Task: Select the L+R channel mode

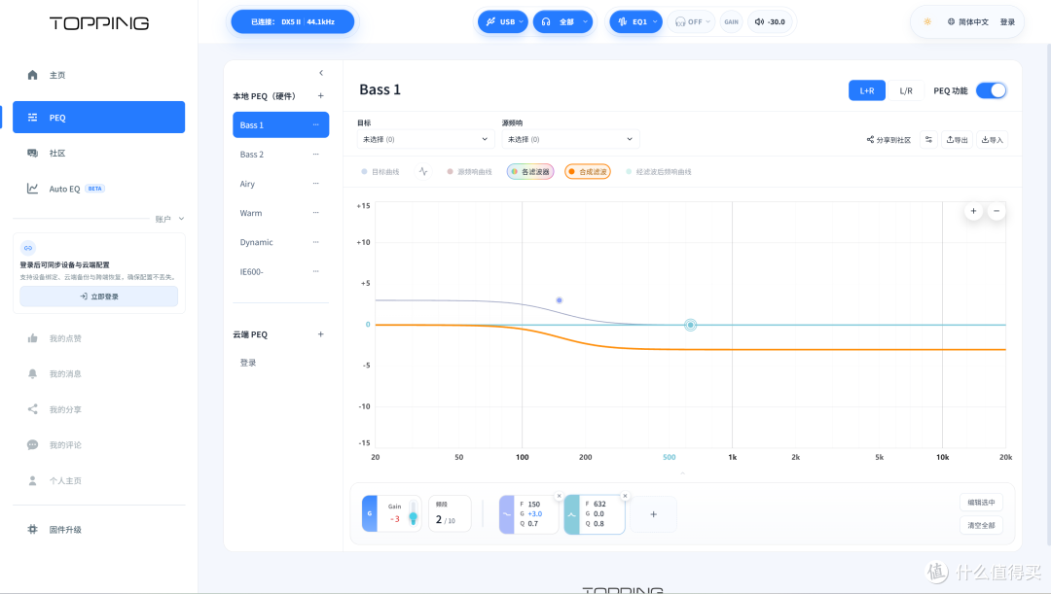Action: click(867, 90)
